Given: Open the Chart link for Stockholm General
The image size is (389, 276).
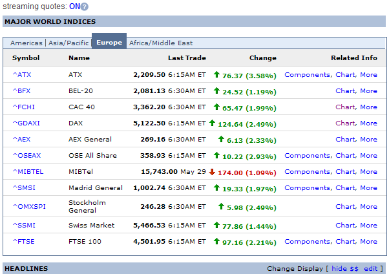Looking at the screenshot, I should (345, 206).
